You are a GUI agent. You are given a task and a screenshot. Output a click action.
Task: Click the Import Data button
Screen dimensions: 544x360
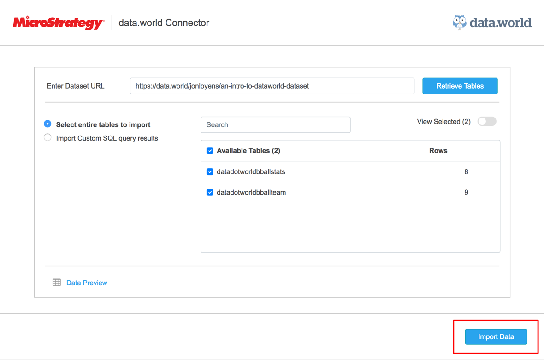496,337
